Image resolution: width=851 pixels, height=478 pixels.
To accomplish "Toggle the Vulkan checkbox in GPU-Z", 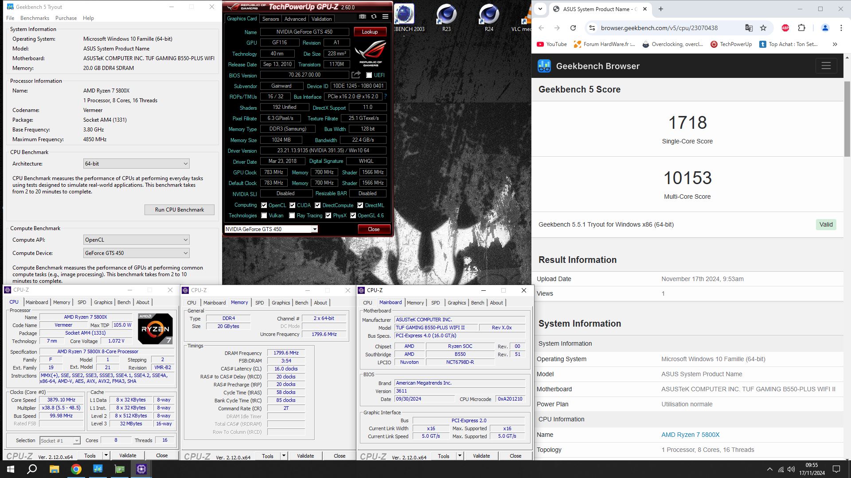I will pyautogui.click(x=264, y=216).
